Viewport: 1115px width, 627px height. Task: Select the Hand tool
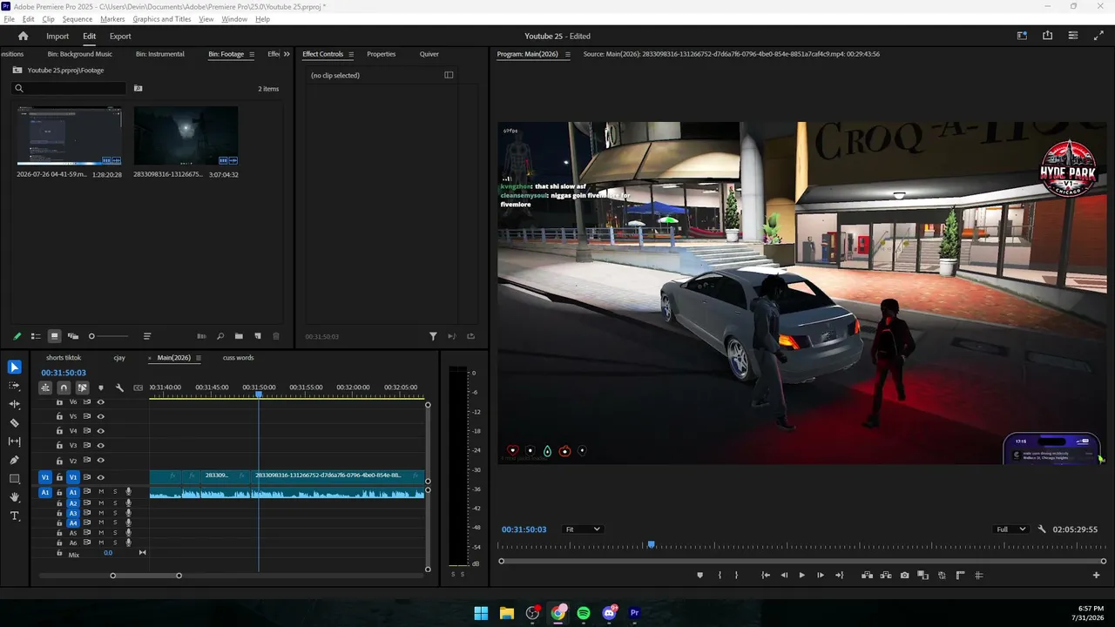coord(14,497)
